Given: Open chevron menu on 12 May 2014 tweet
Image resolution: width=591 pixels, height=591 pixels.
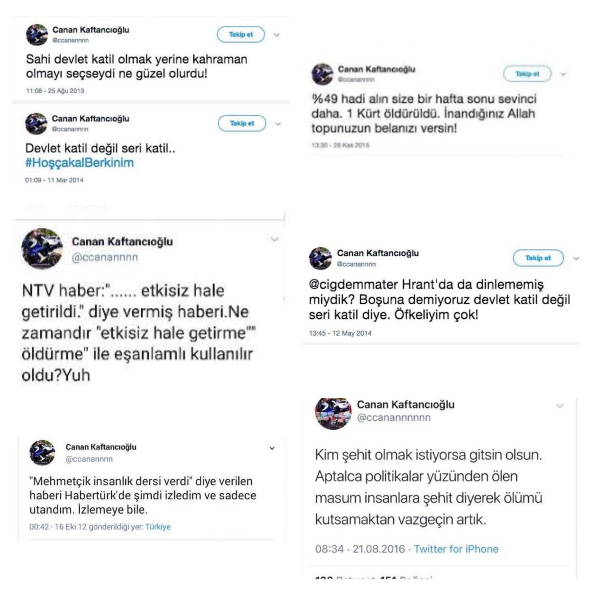Looking at the screenshot, I should [x=576, y=259].
